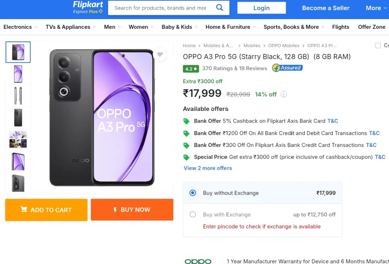
Task: Expand the More dropdown in header
Action: [x=376, y=8]
